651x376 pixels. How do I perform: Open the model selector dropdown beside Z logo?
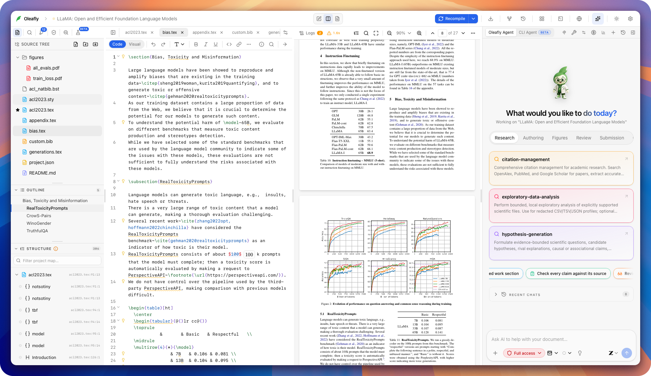613,353
